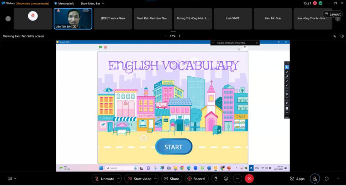This screenshot has width=346, height=186.
Task: Open the Apps panel
Action: (x=297, y=179)
